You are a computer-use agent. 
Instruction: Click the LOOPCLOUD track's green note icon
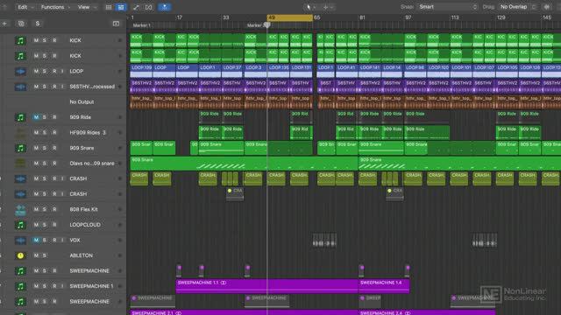point(20,225)
